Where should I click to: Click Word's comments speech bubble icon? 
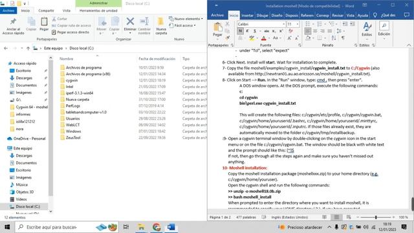(407, 15)
